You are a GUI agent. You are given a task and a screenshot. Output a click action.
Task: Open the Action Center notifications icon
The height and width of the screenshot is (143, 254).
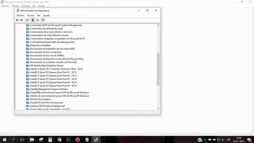250,139
